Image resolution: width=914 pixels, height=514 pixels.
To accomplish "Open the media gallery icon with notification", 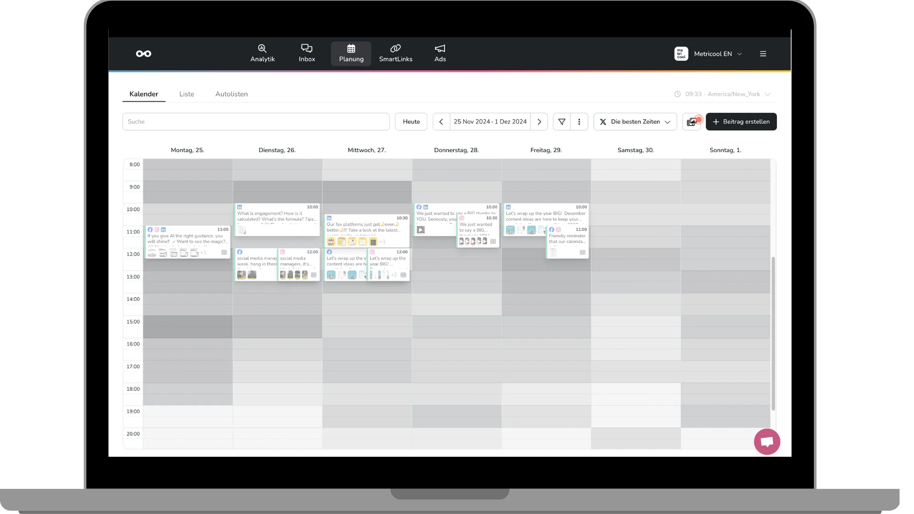I will click(692, 122).
